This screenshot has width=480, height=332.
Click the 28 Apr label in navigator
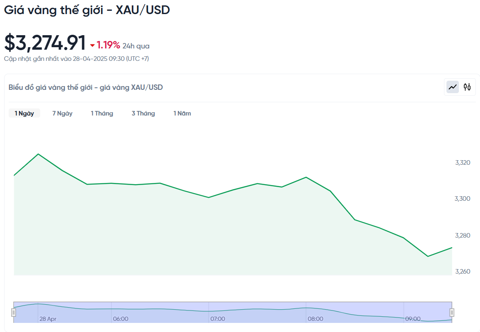48,319
